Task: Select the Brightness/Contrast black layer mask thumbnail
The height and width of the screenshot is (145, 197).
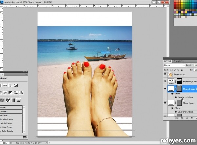Action: click(x=179, y=81)
